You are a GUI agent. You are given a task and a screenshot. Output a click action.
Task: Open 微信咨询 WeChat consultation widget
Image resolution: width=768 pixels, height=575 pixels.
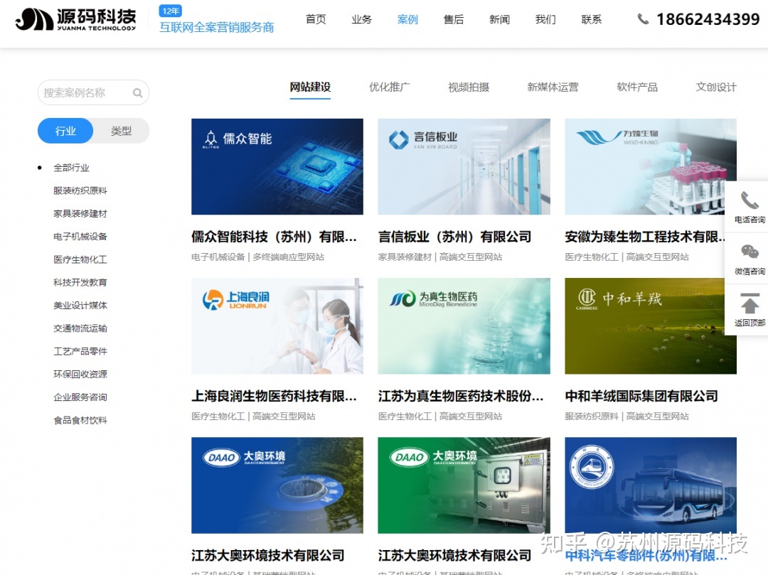pyautogui.click(x=750, y=259)
